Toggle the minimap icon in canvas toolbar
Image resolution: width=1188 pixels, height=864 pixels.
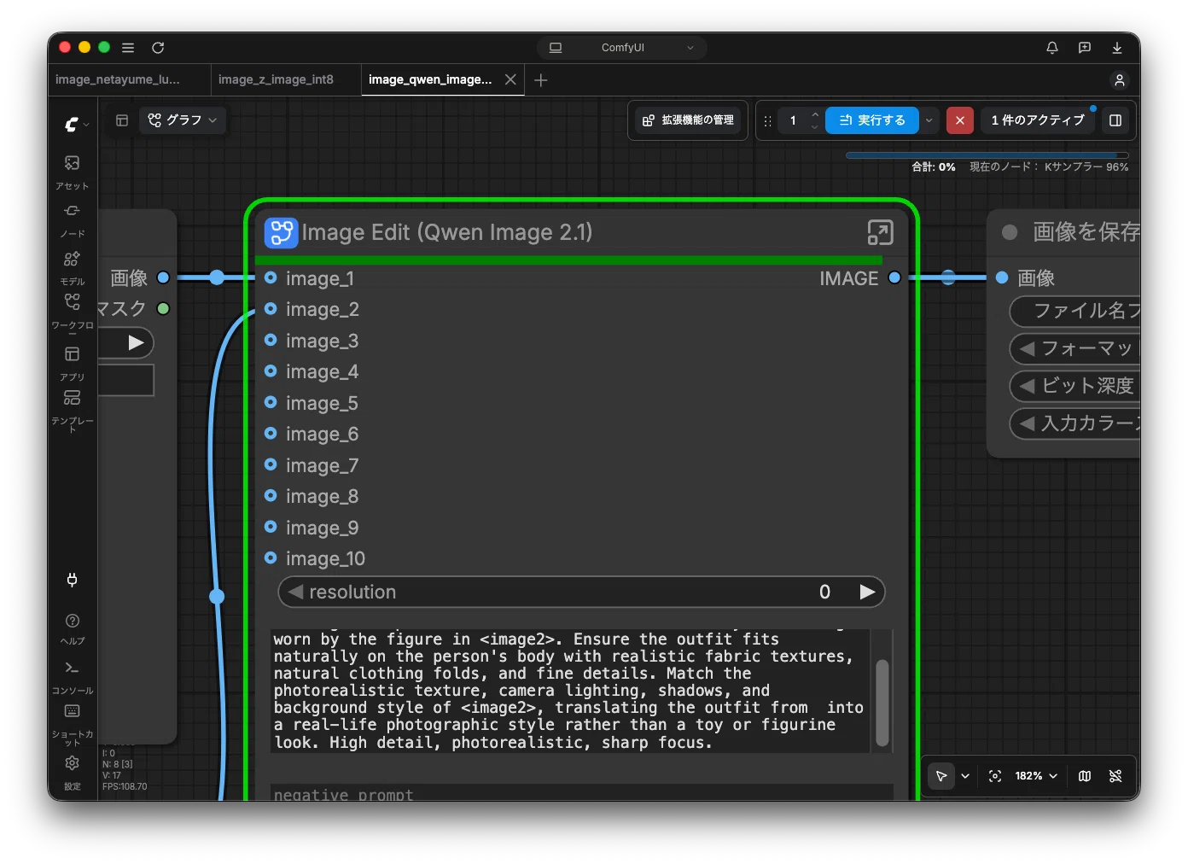tap(1085, 776)
